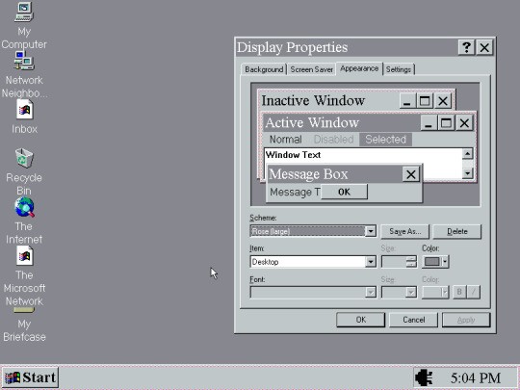The height and width of the screenshot is (390, 520).
Task: Click the preview scrollbar down arrow
Action: [x=468, y=173]
